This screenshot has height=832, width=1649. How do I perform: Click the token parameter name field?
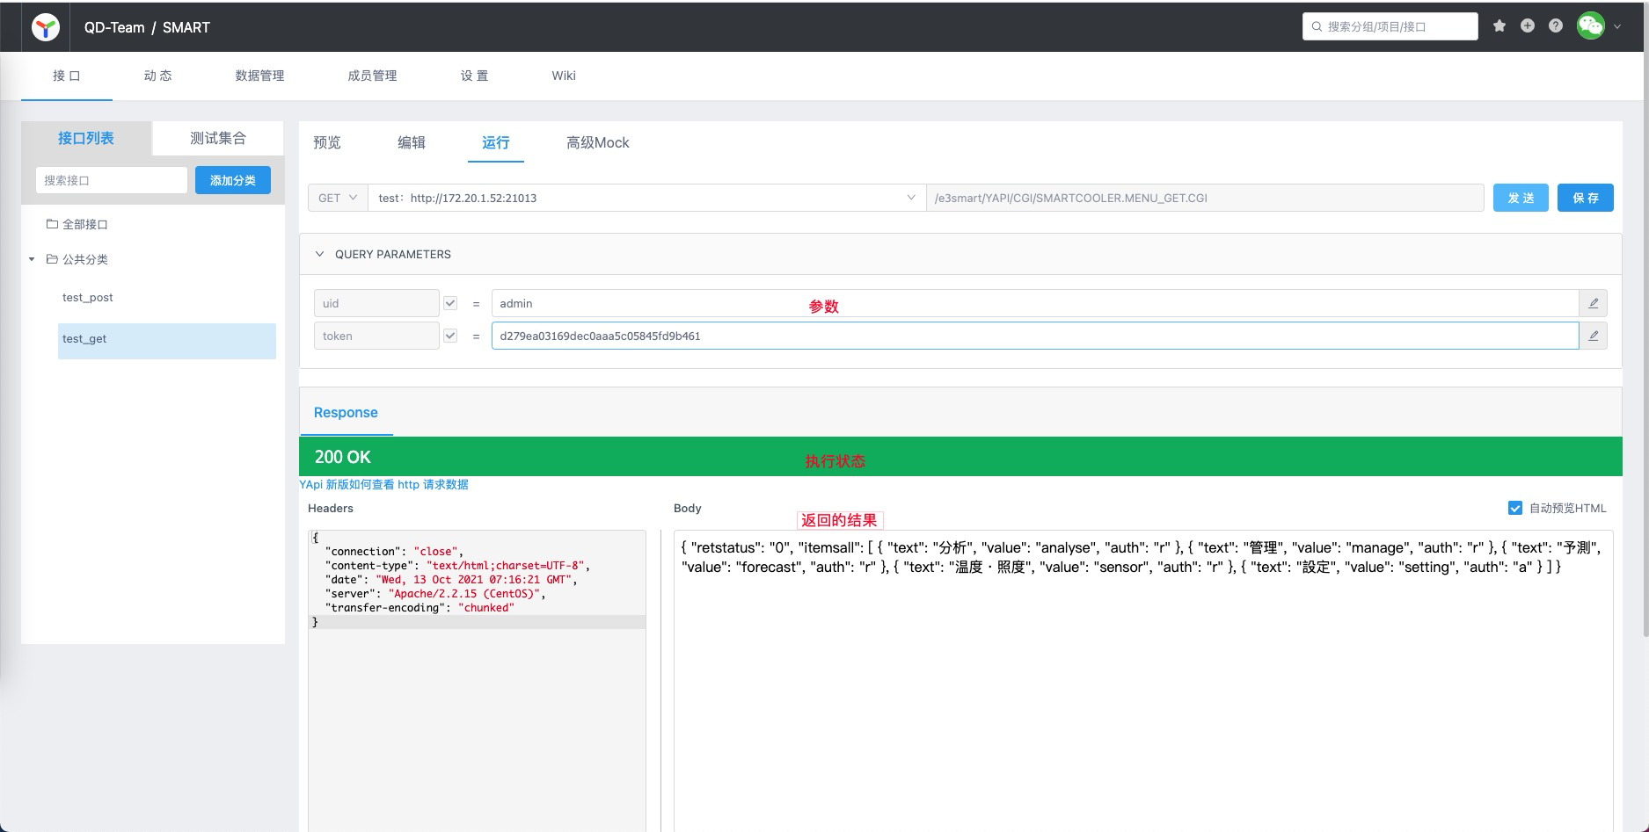[376, 336]
